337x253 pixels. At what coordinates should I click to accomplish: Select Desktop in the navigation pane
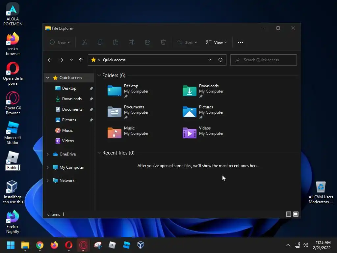click(69, 88)
